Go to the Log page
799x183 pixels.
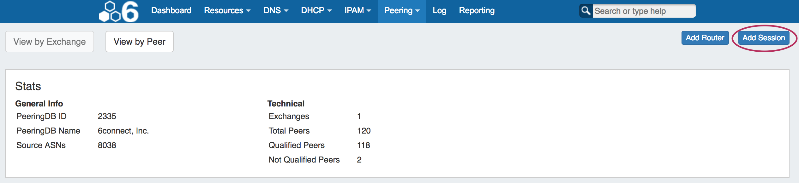(x=439, y=11)
